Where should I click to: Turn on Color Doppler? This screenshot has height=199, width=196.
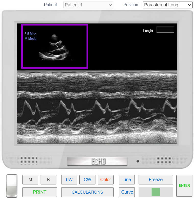point(106,180)
